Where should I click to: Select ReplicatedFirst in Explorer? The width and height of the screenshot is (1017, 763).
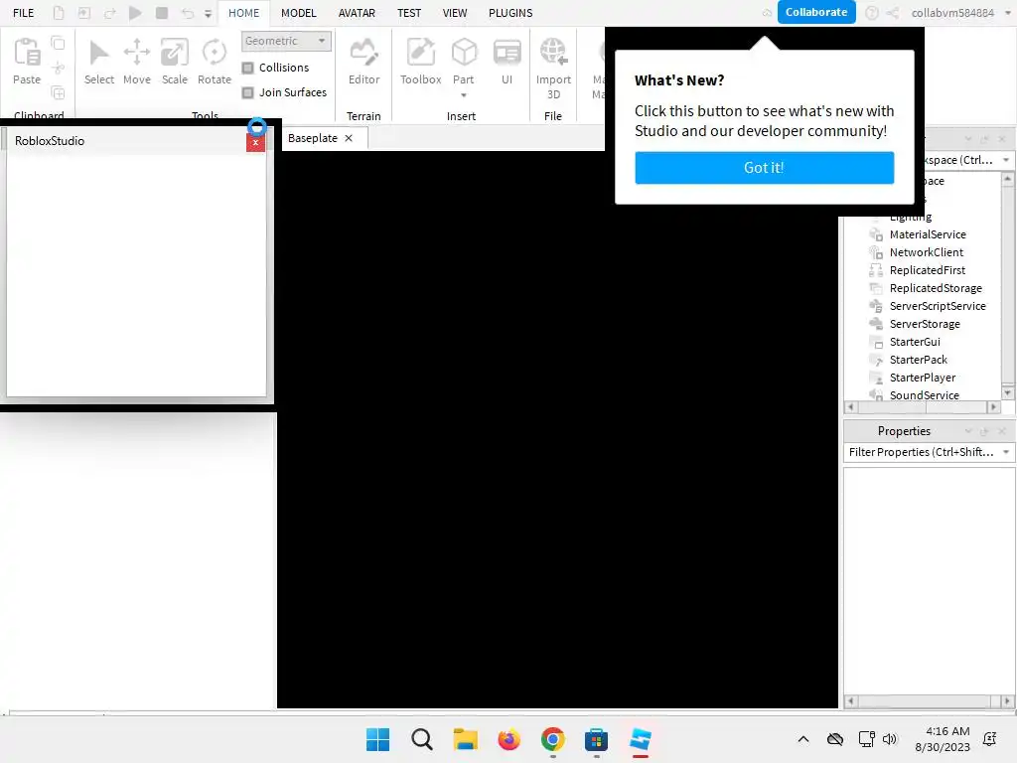click(x=927, y=270)
